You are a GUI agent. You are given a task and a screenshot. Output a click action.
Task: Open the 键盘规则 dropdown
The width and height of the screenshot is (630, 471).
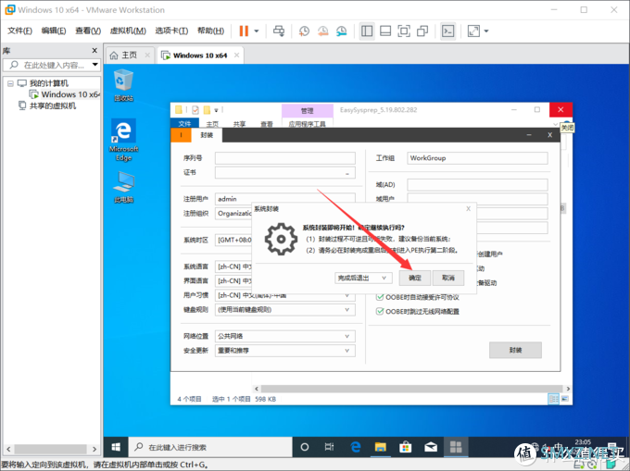(285, 310)
